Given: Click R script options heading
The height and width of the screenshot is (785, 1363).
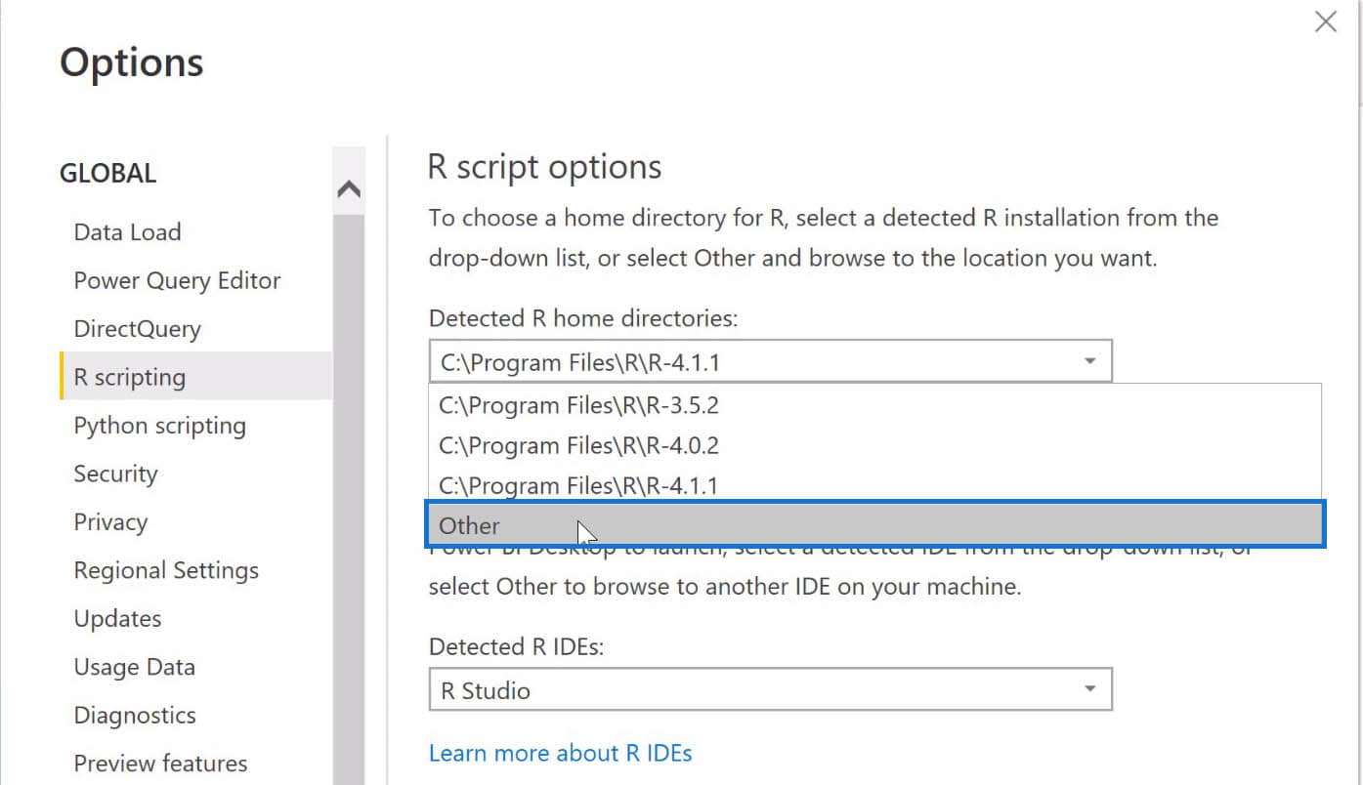Looking at the screenshot, I should pos(544,168).
